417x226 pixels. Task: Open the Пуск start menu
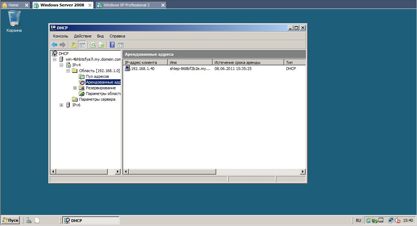pyautogui.click(x=11, y=220)
